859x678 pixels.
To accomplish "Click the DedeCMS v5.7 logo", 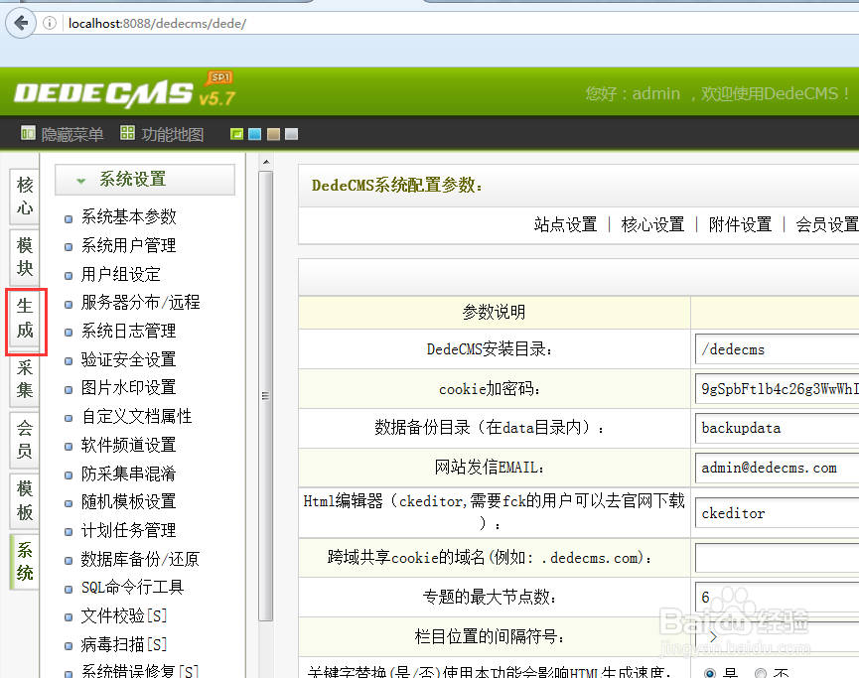I will (x=125, y=91).
